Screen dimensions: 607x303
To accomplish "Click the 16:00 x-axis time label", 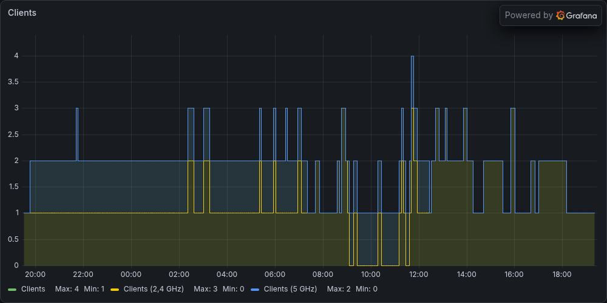I will [x=515, y=275].
